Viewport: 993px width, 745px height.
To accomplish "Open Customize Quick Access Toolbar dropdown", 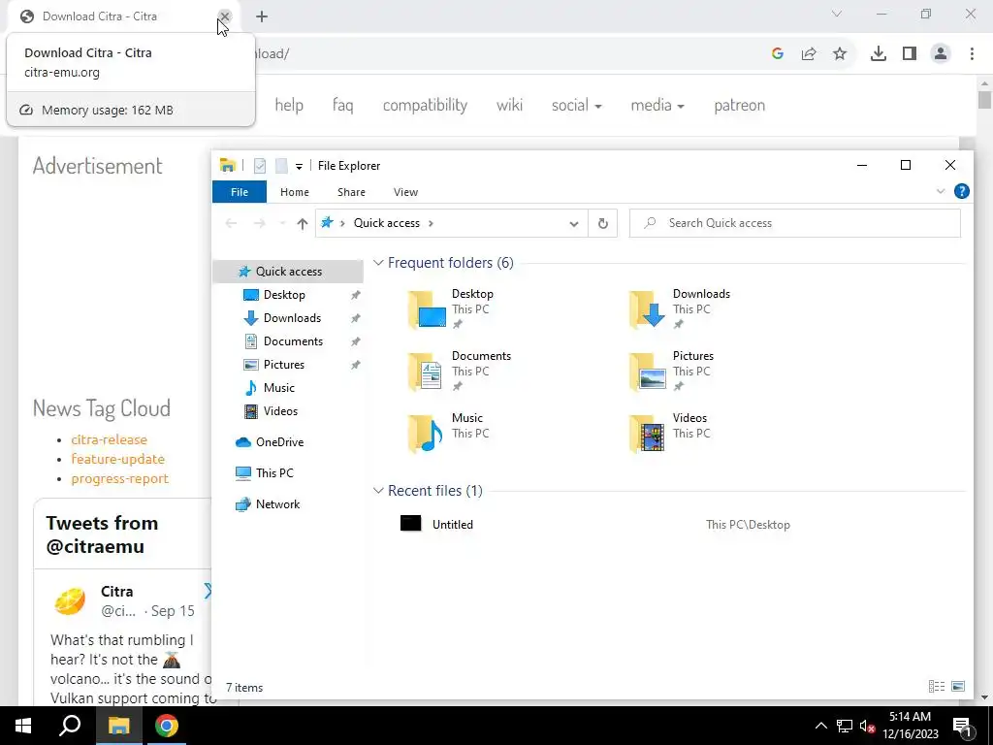I will coord(299,167).
